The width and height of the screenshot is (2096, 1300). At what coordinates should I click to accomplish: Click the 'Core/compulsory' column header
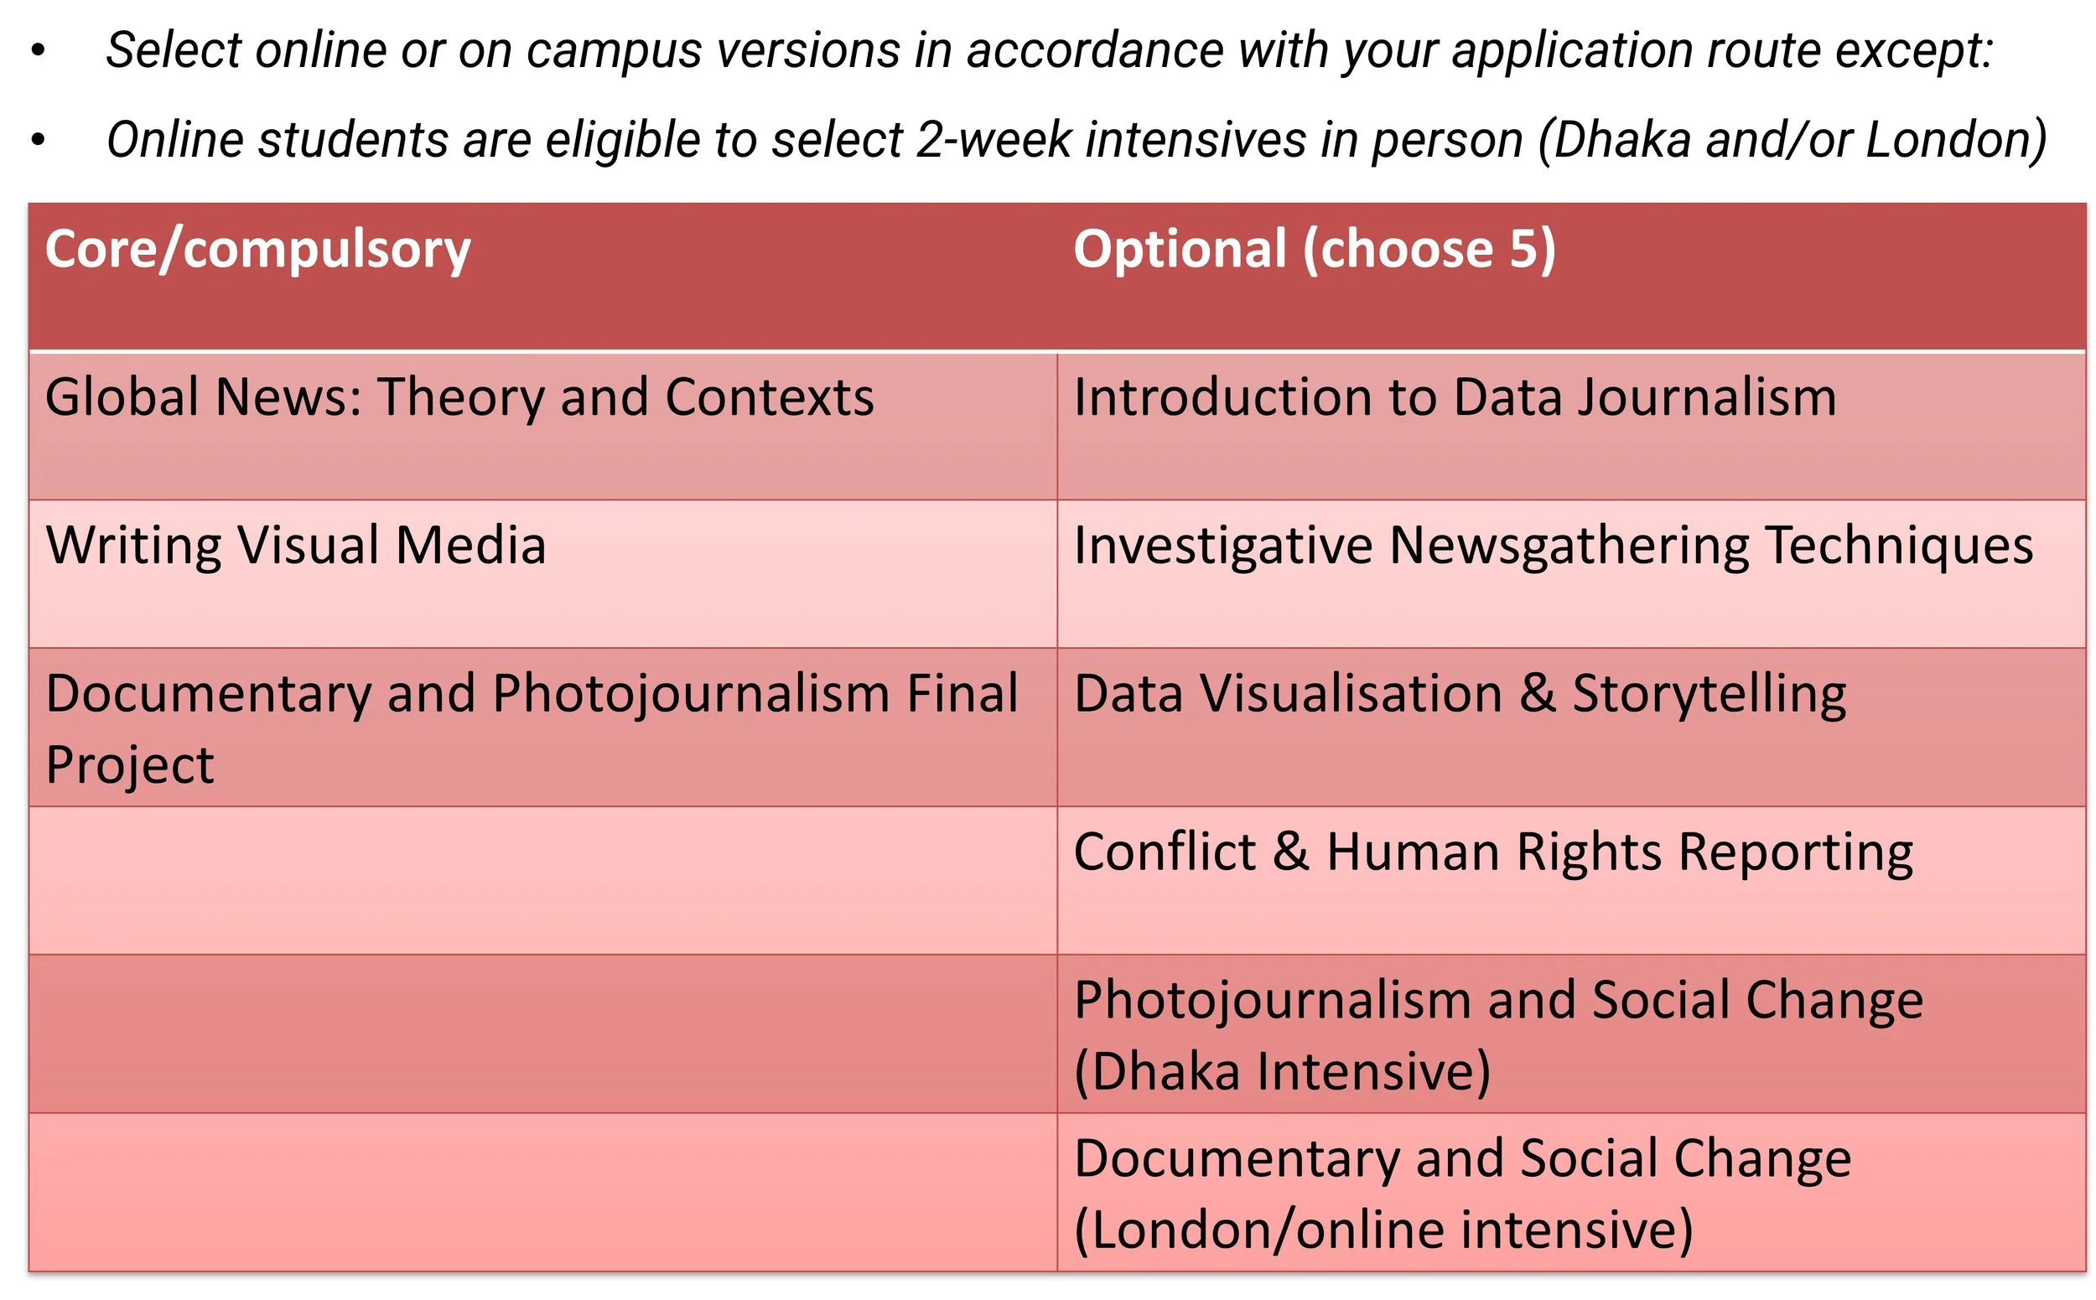click(x=257, y=251)
